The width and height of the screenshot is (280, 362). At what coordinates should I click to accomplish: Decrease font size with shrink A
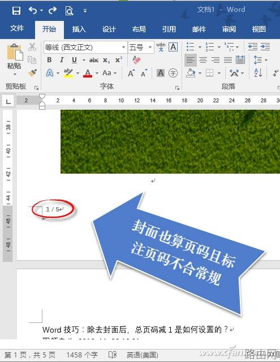click(144, 73)
